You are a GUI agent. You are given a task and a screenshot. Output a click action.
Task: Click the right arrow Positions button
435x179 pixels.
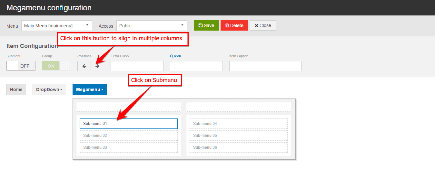(97, 66)
